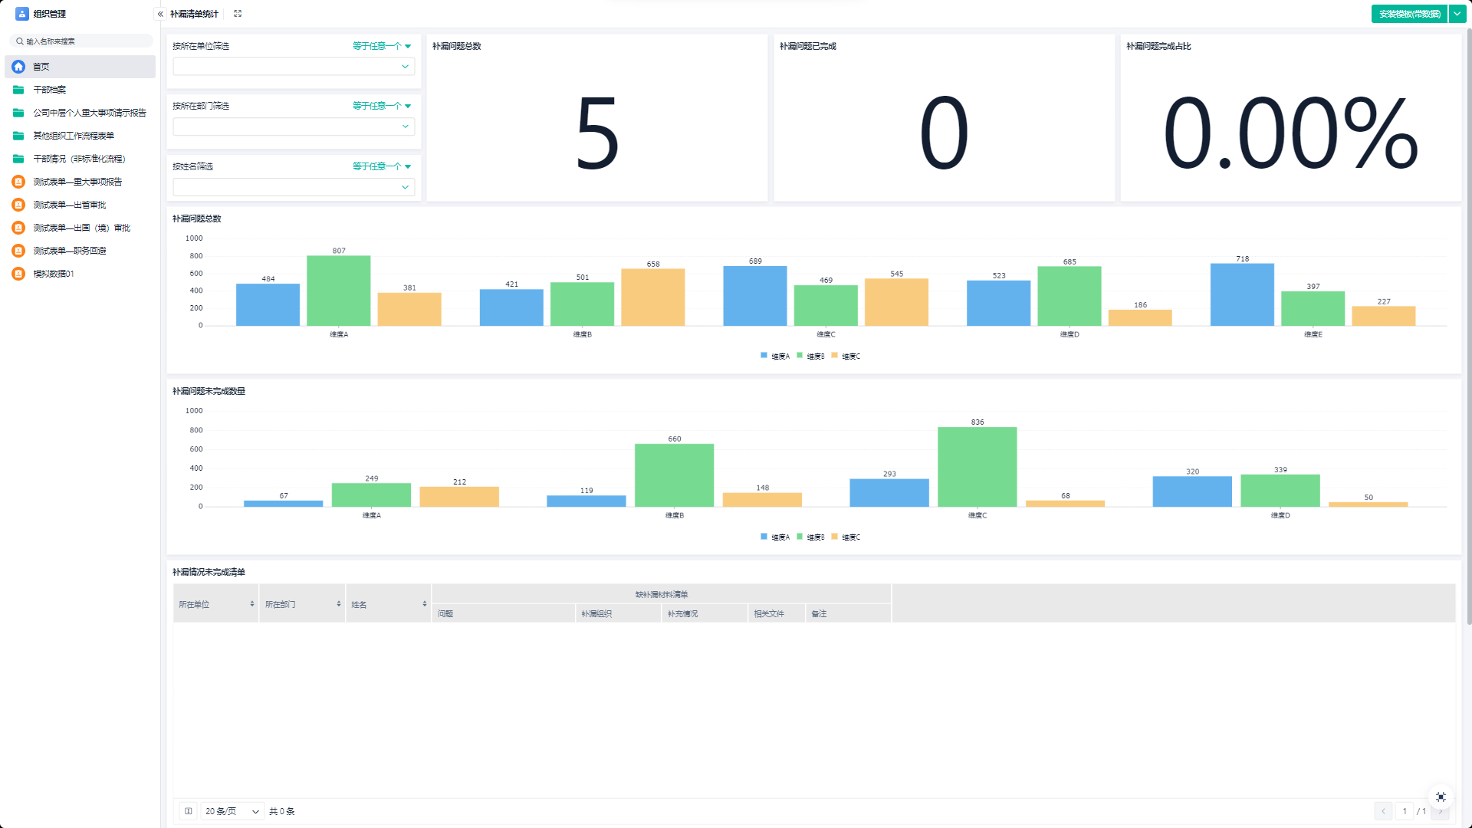Click the fullscreen icon beside 补漏清单统计

click(x=238, y=14)
